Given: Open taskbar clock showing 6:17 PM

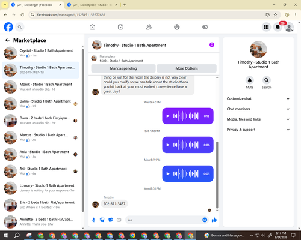Looking at the screenshot, I should click(281, 235).
